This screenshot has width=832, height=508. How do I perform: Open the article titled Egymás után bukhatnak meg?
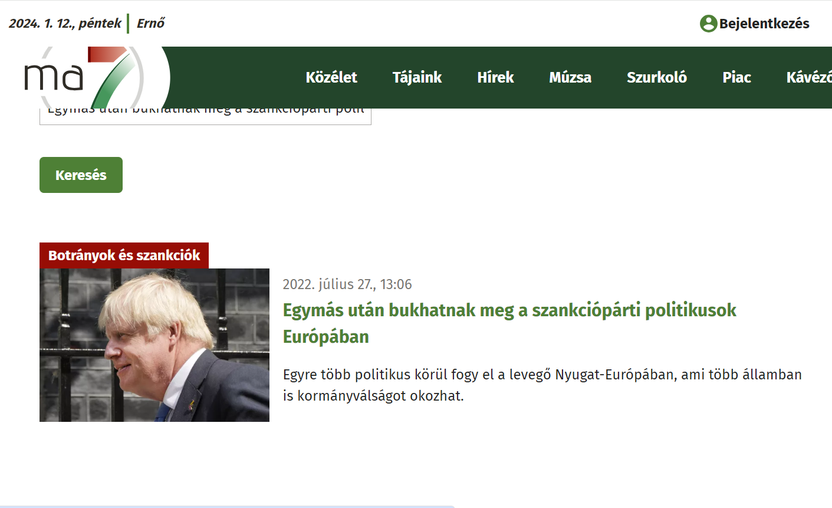click(509, 310)
